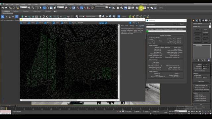Switch to the Freeform ribbon tab

click(16, 11)
